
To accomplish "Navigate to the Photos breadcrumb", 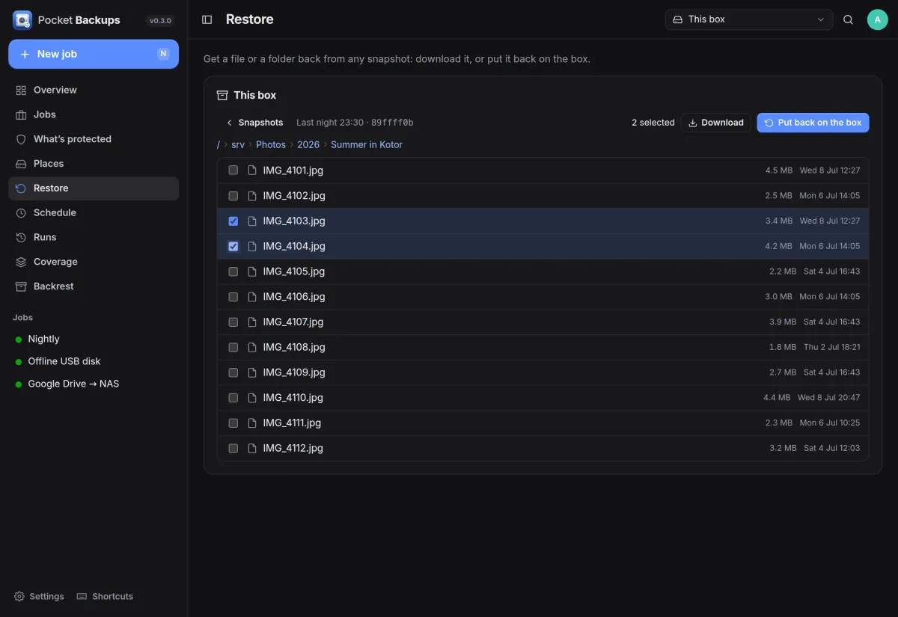I will pyautogui.click(x=271, y=144).
